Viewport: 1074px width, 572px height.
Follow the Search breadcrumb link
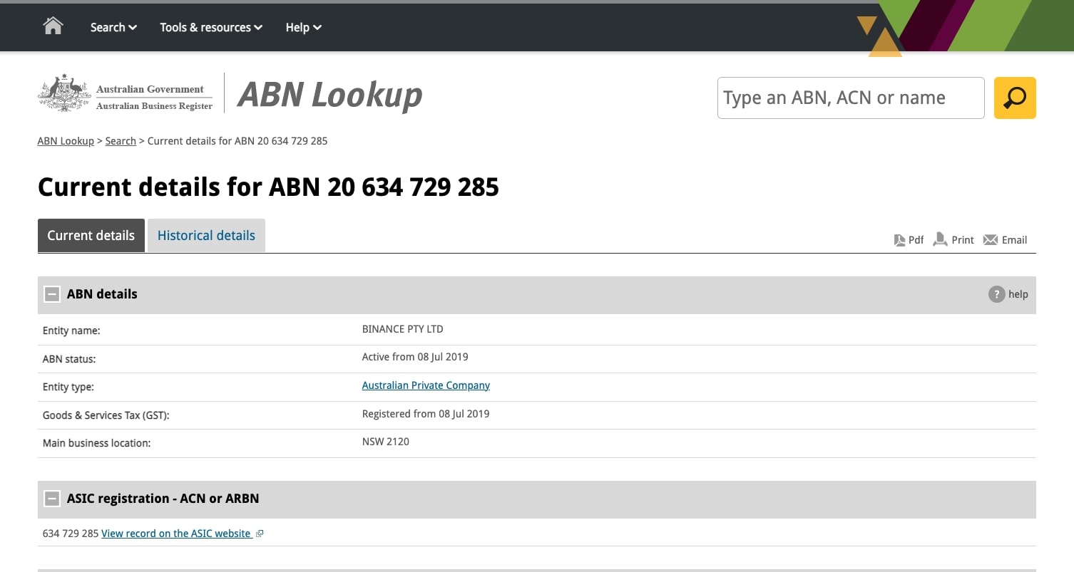tap(121, 141)
